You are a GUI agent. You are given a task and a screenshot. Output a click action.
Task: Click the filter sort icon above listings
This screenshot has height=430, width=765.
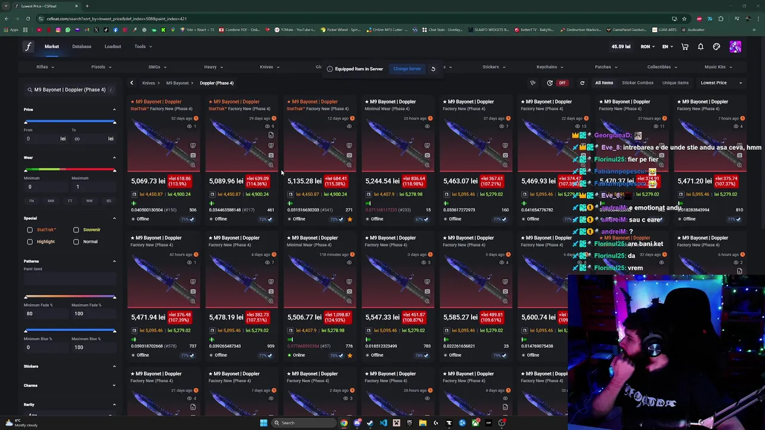tap(533, 83)
